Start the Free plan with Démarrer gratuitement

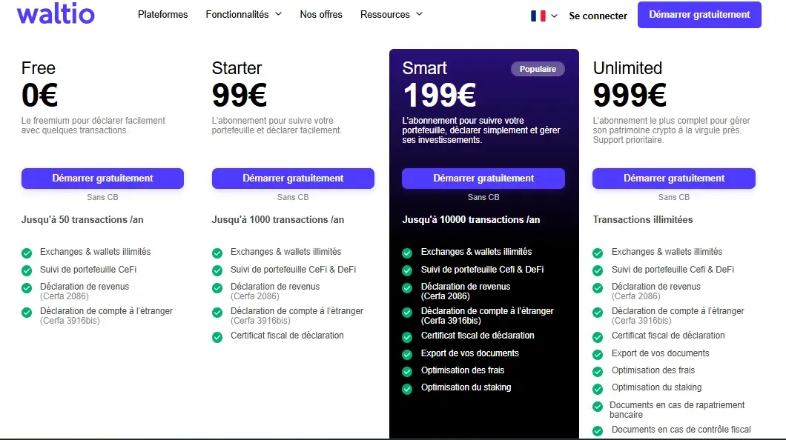[102, 179]
